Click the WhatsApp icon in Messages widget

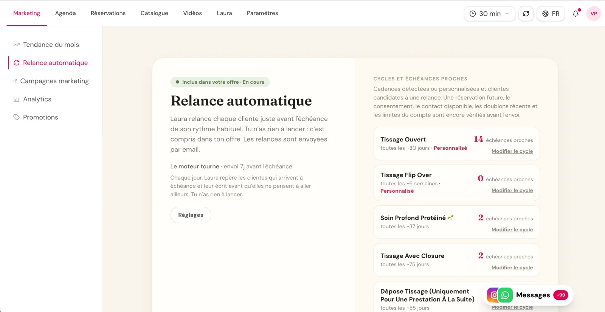(x=505, y=295)
